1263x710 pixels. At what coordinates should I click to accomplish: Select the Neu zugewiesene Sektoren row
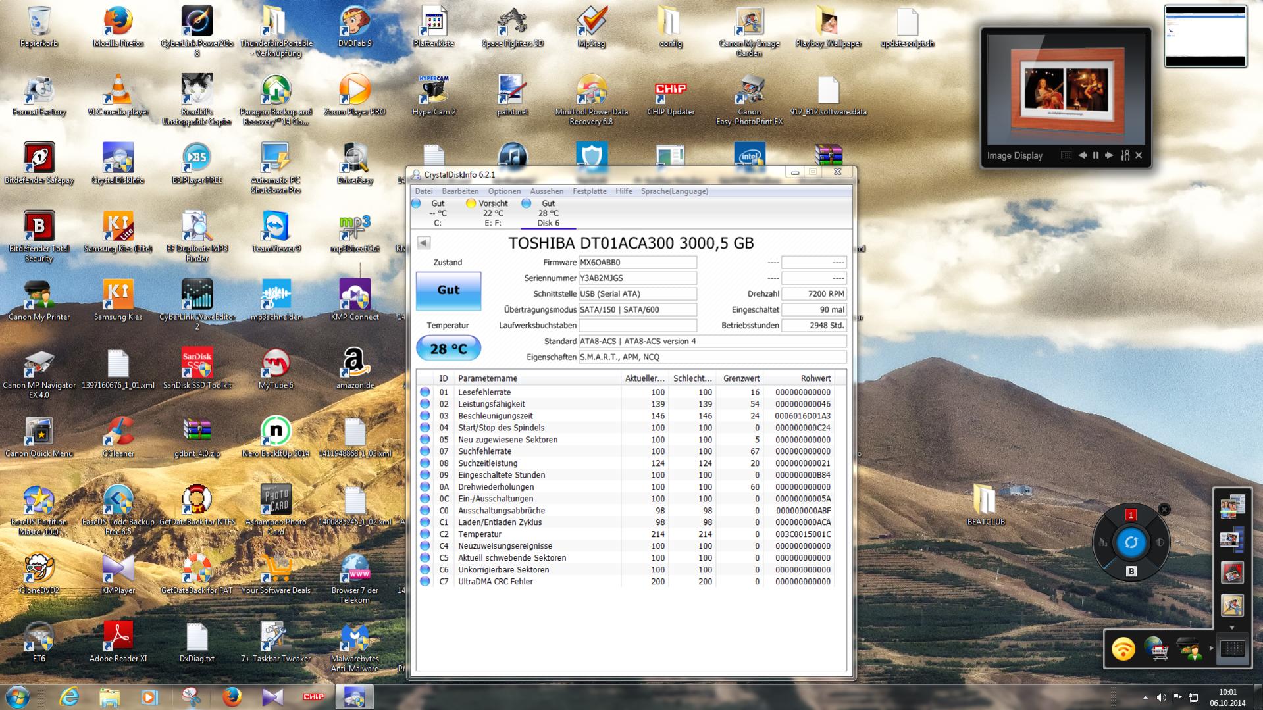(x=625, y=440)
